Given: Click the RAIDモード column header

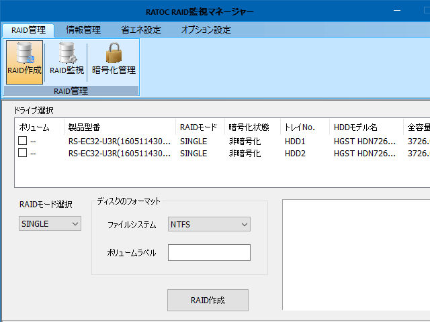Looking at the screenshot, I should (200, 127).
